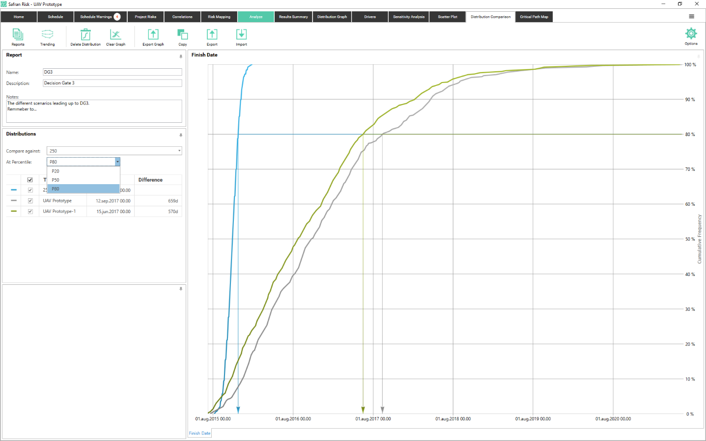
Task: Click the blue line color swatch
Action: (x=14, y=190)
